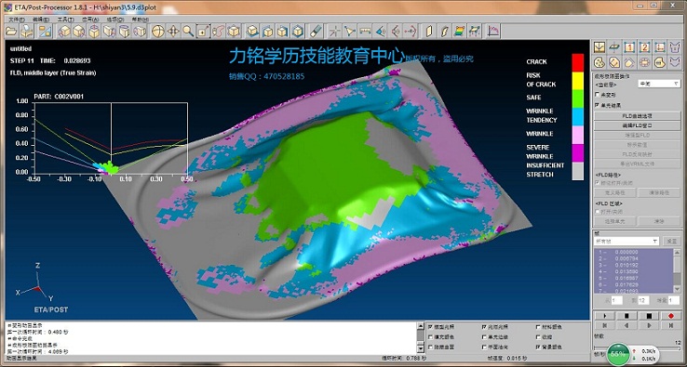Click the eraser clear highlight icon
The height and width of the screenshot is (367, 687).
point(316,31)
